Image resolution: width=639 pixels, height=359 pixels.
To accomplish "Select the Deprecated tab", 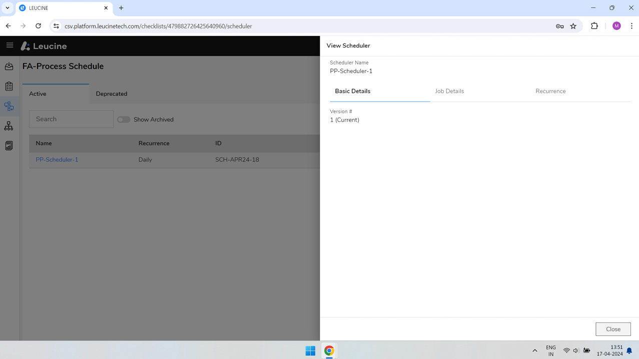I will (x=112, y=93).
